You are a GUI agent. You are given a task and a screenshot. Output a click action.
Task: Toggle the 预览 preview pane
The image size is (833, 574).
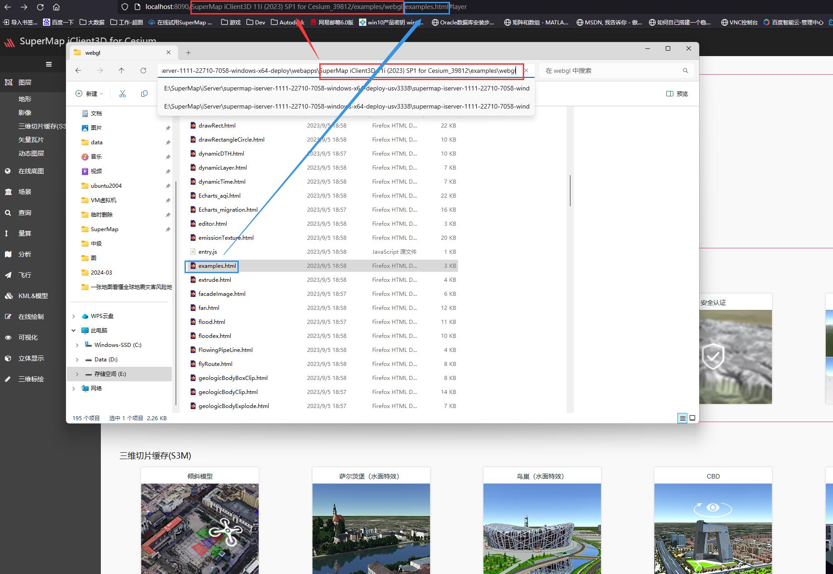(677, 94)
